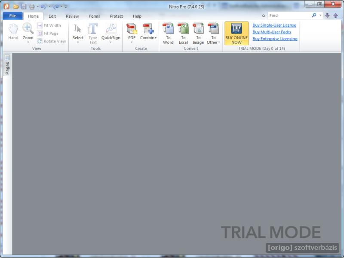Click the BUY ONLINE NOW button

(236, 34)
